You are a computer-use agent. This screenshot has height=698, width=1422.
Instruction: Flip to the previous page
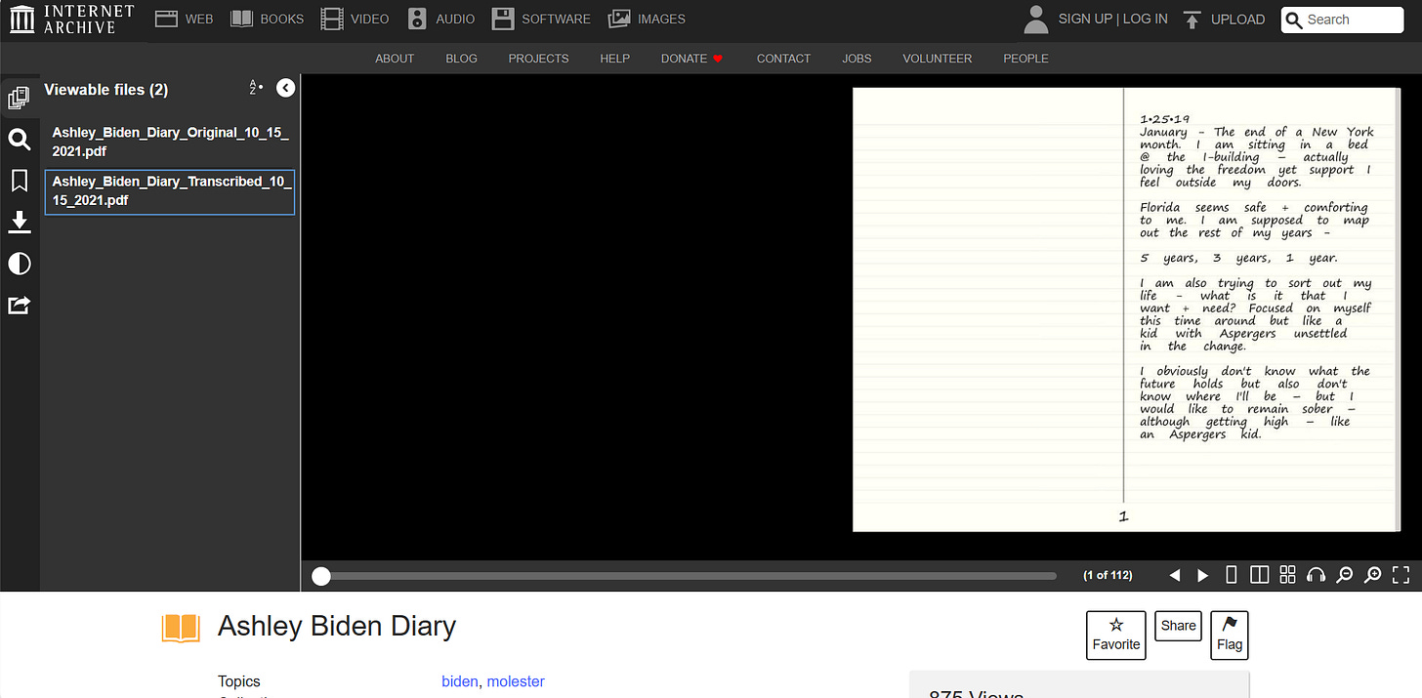coord(1175,575)
